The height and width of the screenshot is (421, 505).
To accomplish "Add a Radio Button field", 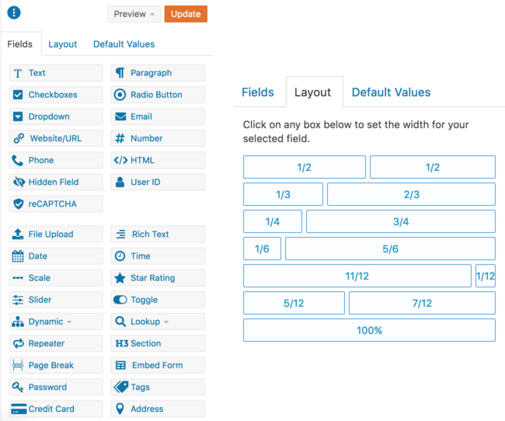I will [x=158, y=95].
